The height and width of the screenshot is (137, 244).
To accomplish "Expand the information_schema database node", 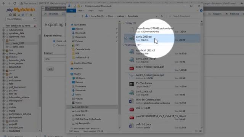I will (x=3, y=97).
